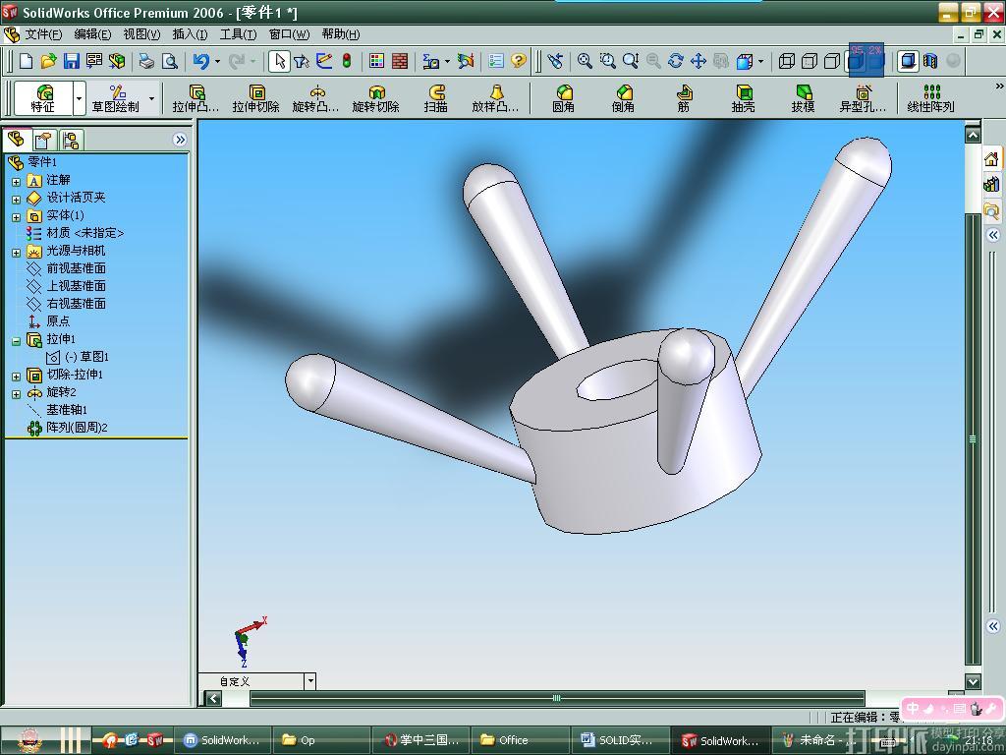Select the Pan view tool
The height and width of the screenshot is (755, 1006).
coord(699,61)
